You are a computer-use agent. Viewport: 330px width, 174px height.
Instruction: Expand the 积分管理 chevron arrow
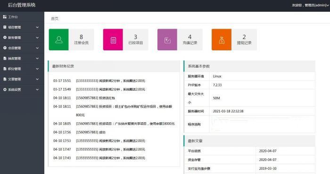pyautogui.click(x=37, y=69)
